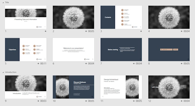The height and width of the screenshot is (106, 195).
Task: Select the Édouard Molinaro slide thumbnail
Action: [x=73, y=87]
